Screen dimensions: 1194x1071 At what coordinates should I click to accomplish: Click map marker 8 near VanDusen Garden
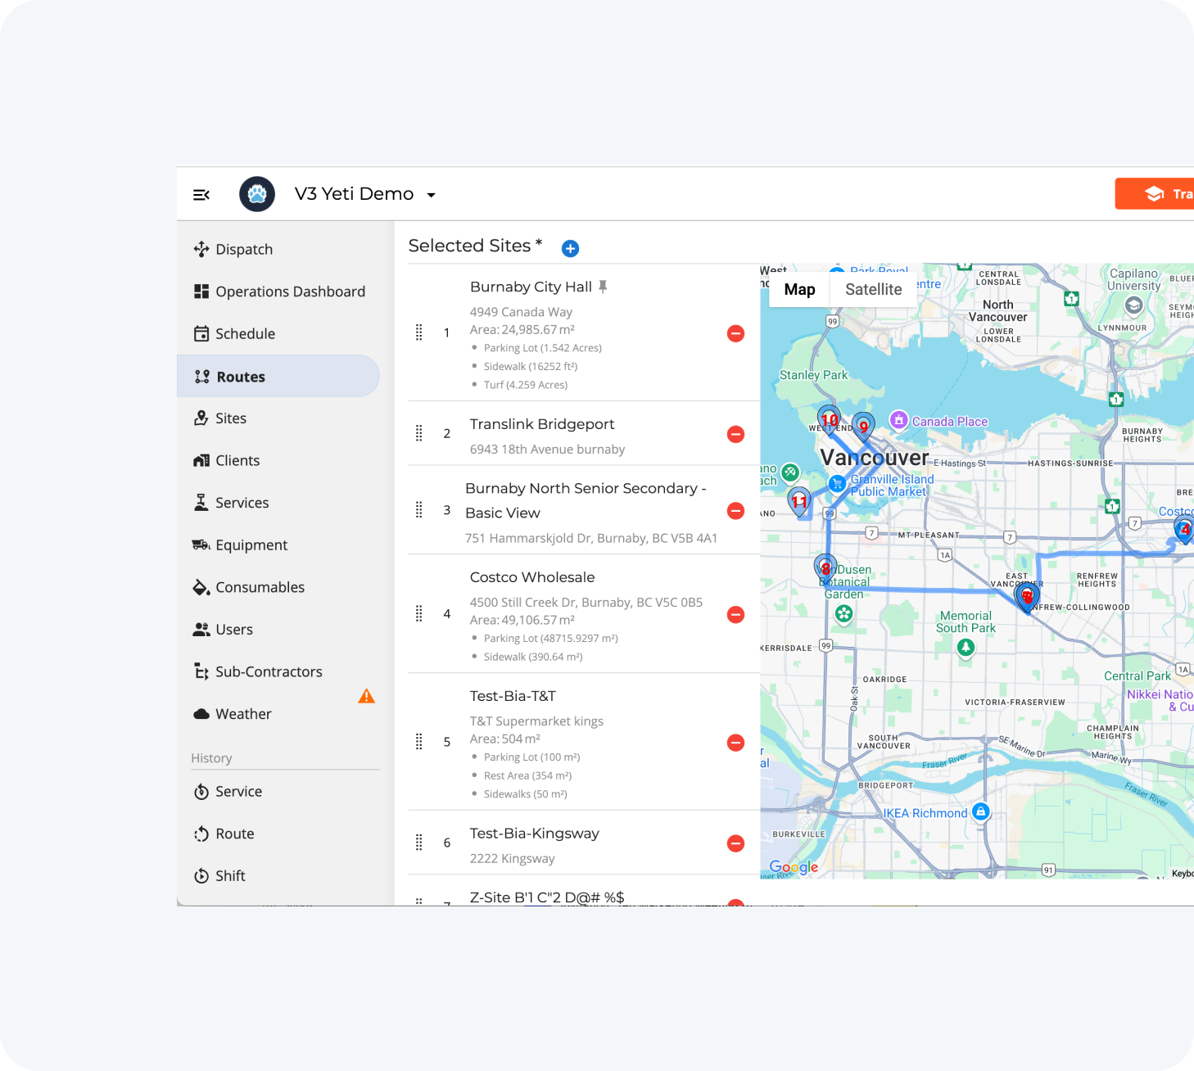coord(825,567)
